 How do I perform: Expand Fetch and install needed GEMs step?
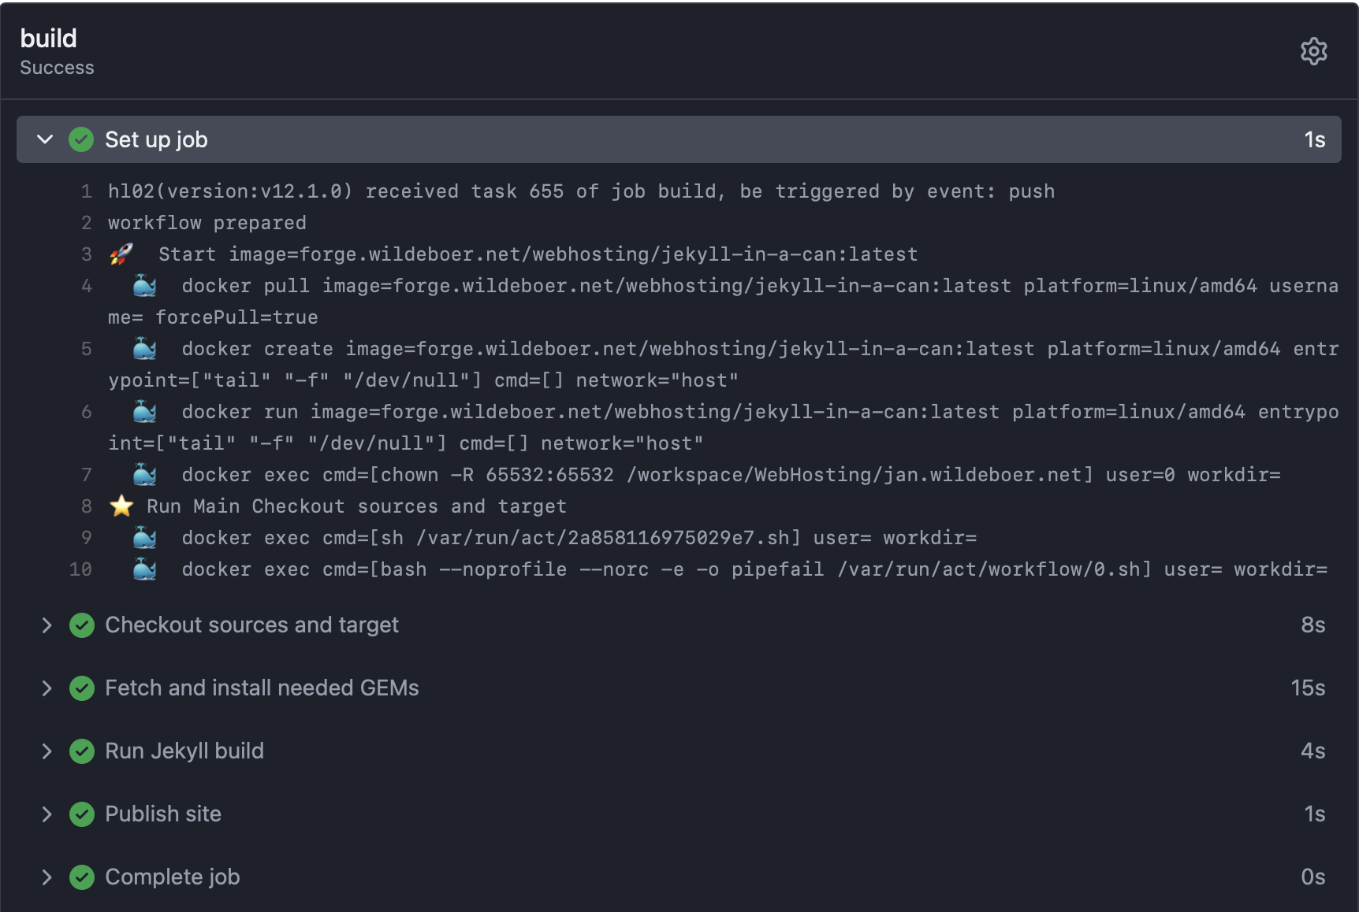pyautogui.click(x=47, y=688)
